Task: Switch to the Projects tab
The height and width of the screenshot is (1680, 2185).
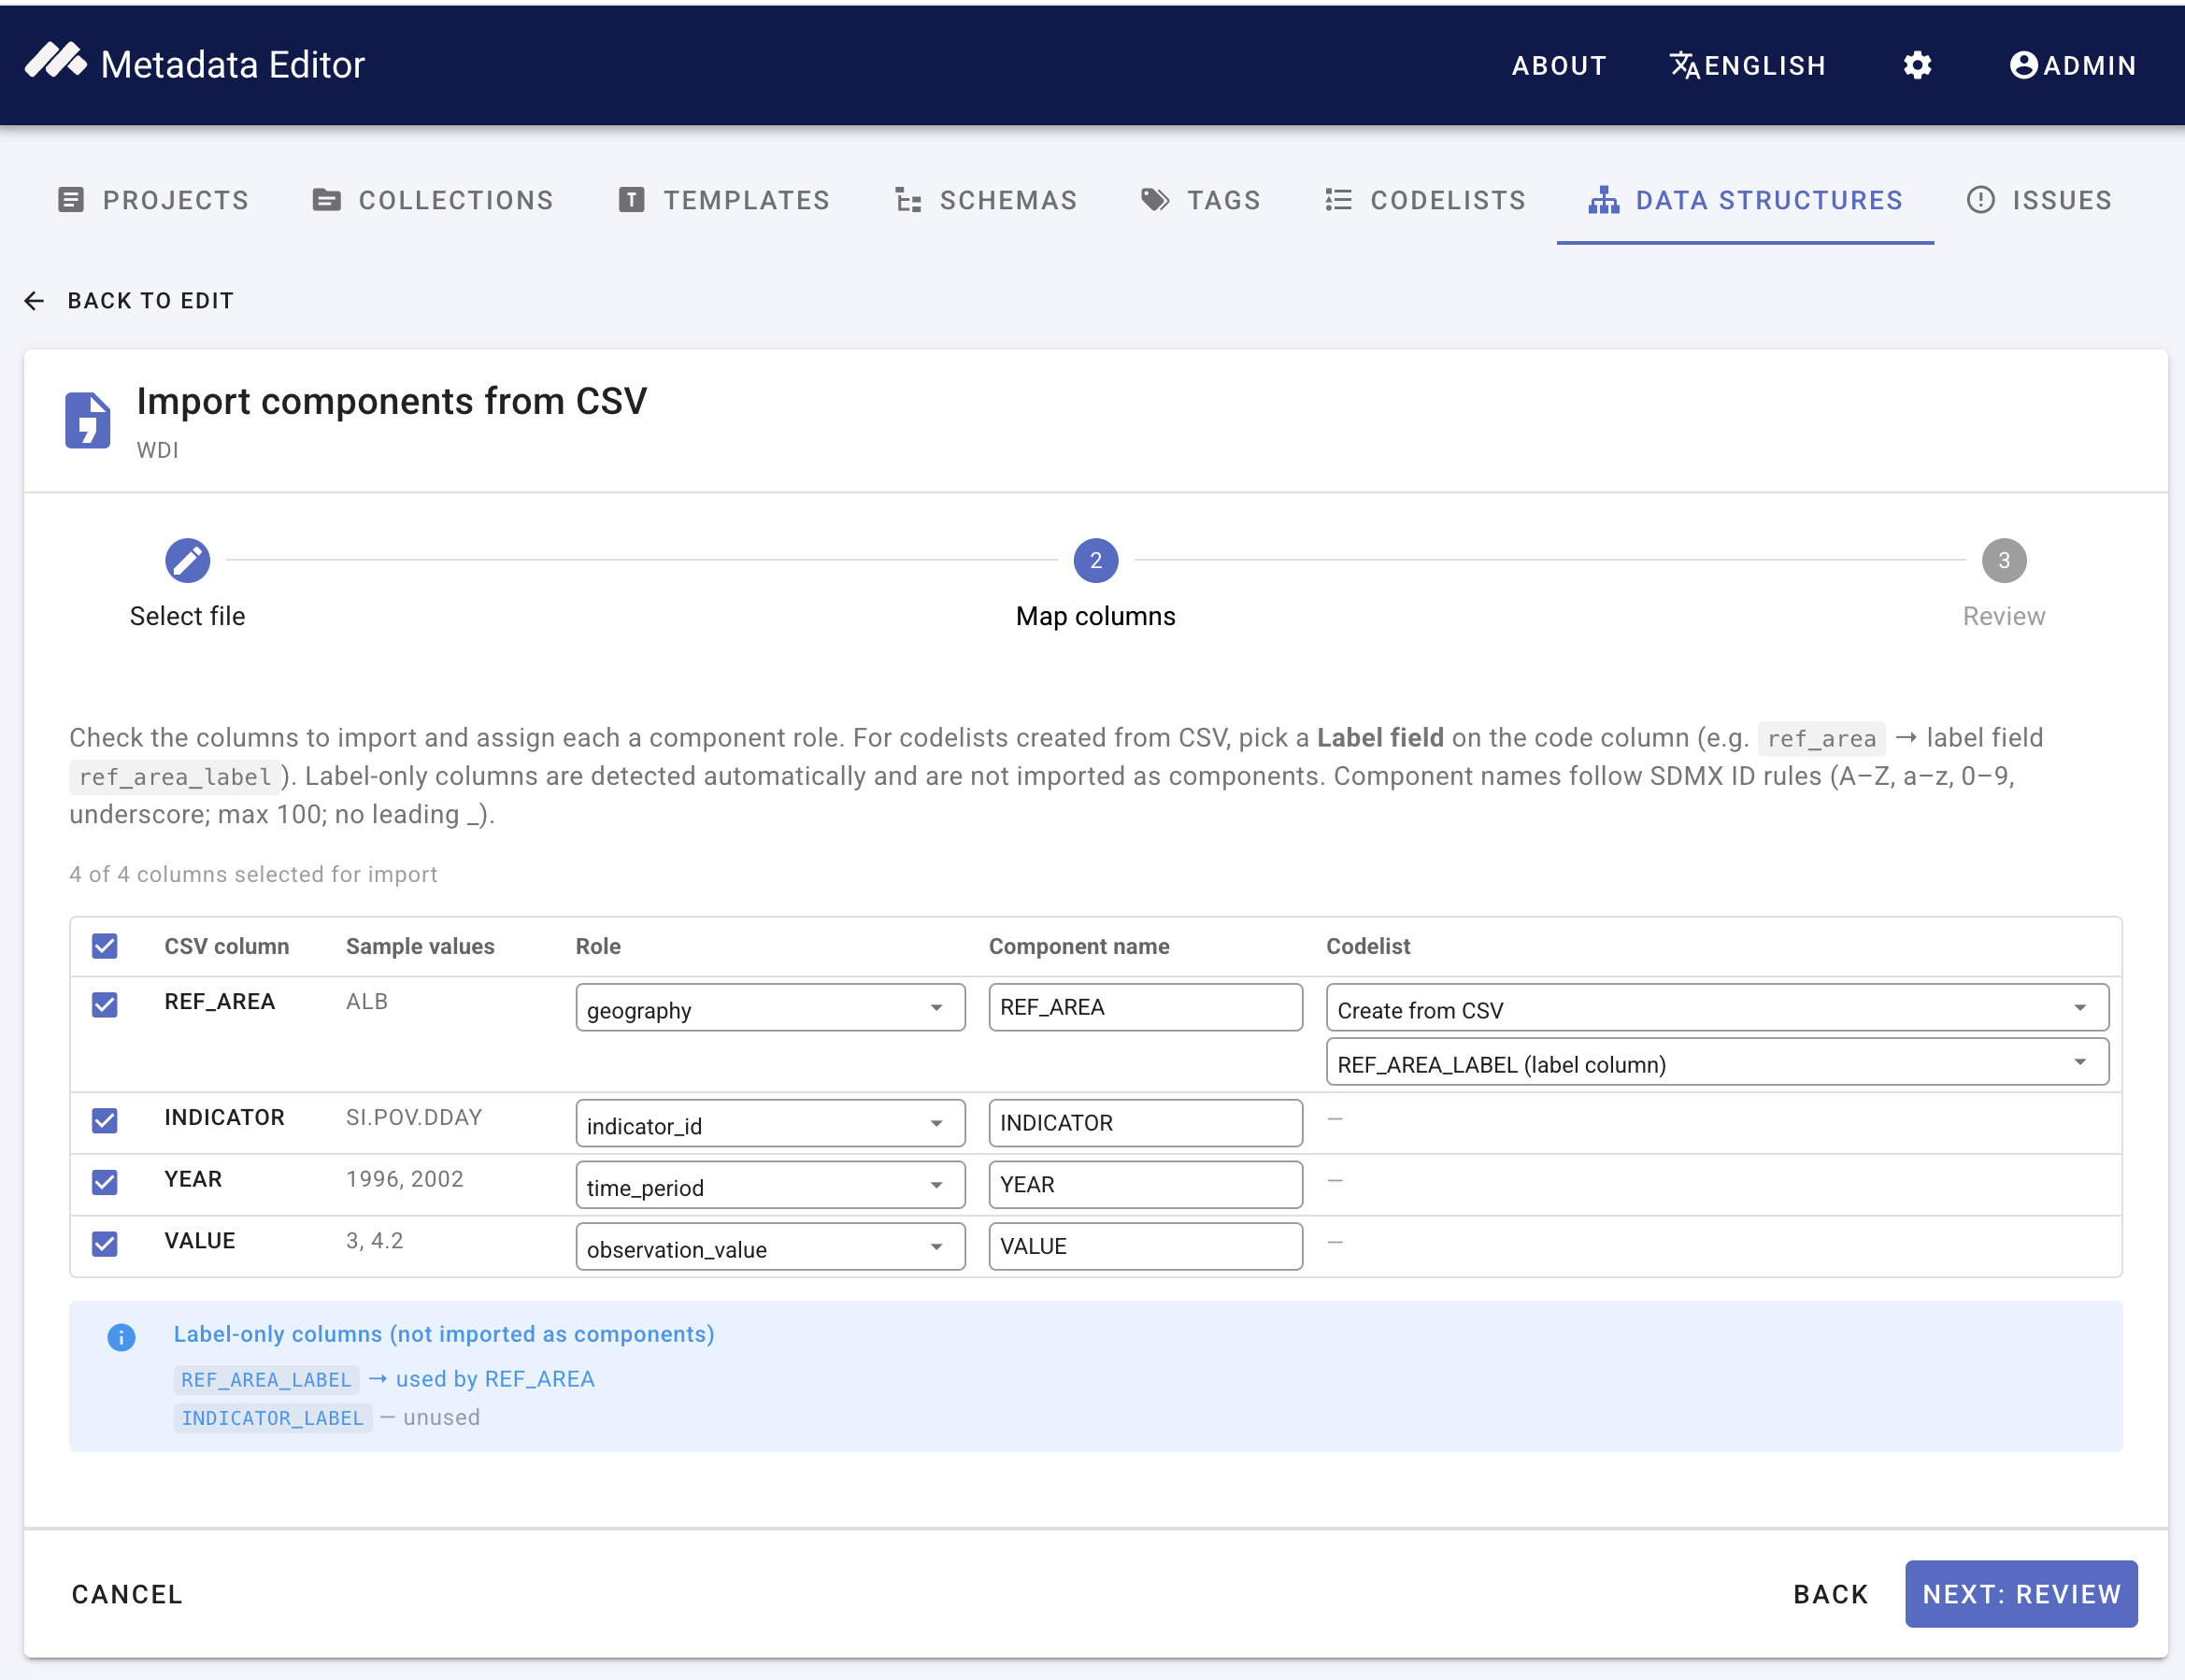Action: pyautogui.click(x=153, y=200)
